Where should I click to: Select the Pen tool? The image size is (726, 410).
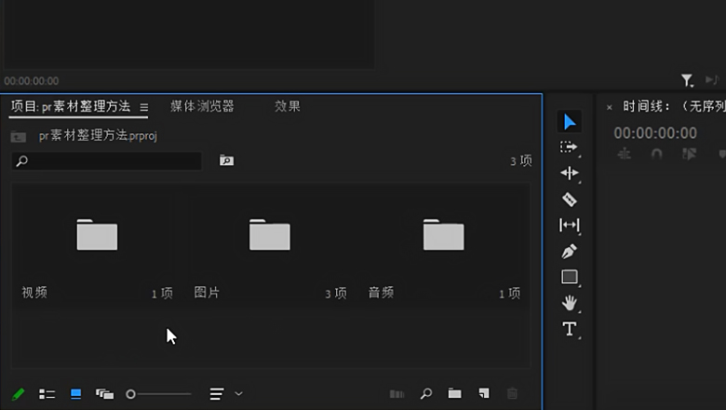click(x=570, y=251)
